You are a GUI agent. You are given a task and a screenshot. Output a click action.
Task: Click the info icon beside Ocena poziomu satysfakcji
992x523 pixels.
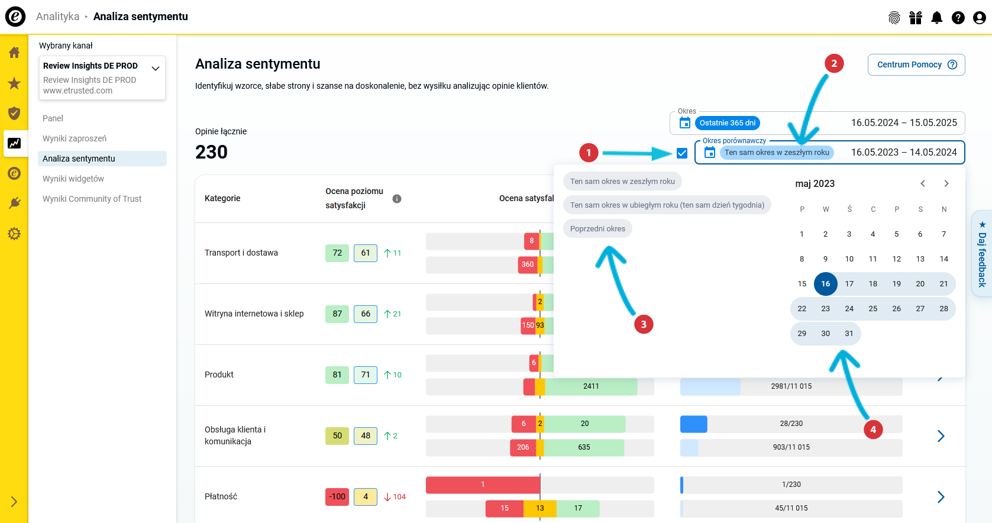(397, 199)
